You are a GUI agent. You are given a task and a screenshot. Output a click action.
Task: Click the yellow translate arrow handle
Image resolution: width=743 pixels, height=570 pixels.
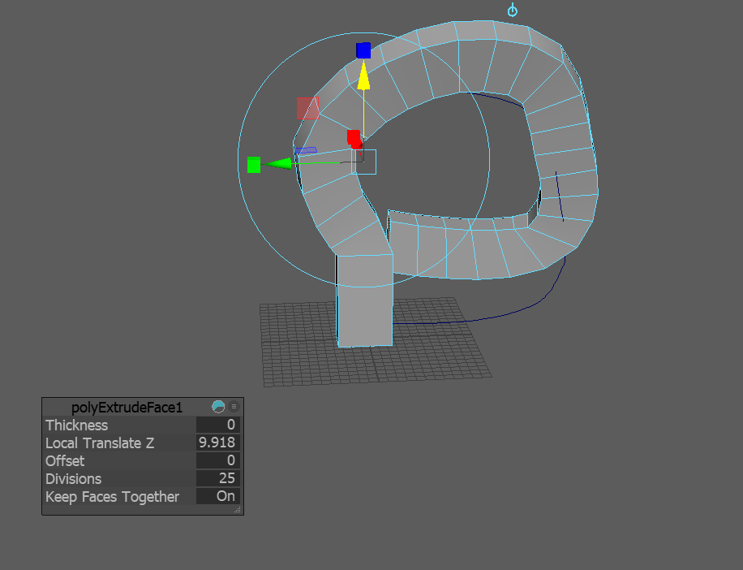coord(363,74)
